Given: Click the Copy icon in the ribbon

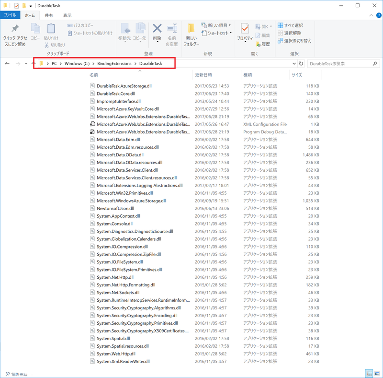Looking at the screenshot, I should [35, 28].
